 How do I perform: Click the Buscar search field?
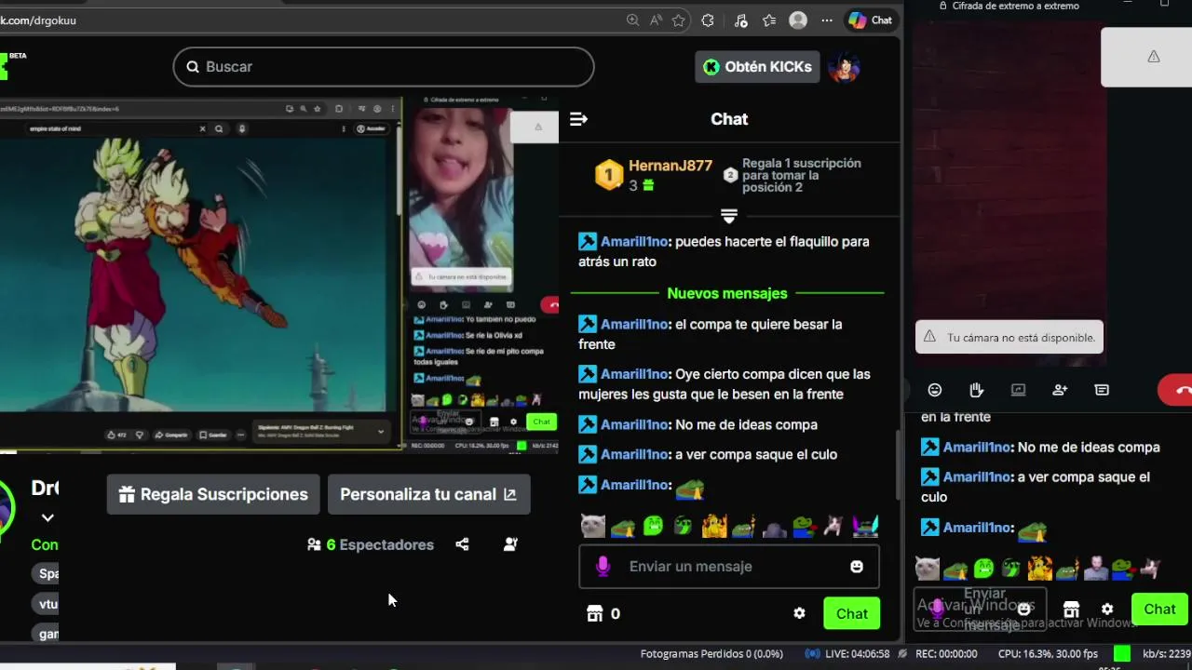[384, 67]
